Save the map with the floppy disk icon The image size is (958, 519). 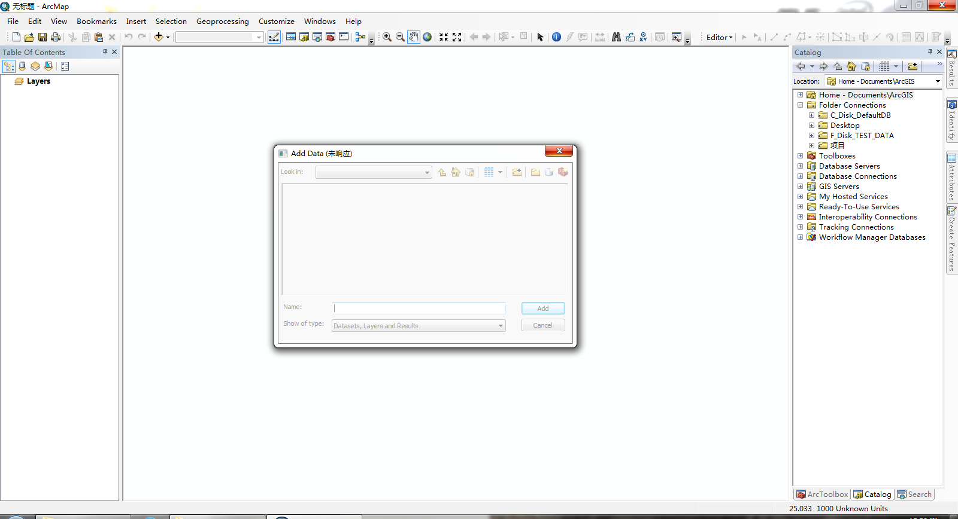43,37
